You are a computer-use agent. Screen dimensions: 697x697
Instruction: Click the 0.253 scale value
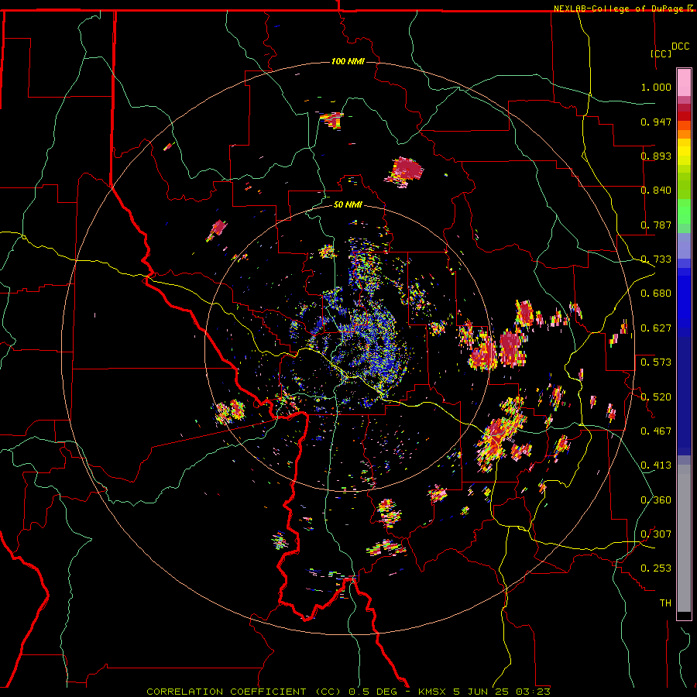tap(656, 568)
